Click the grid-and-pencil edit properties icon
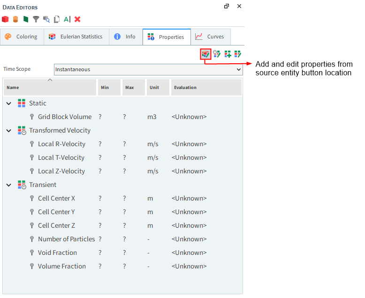Image resolution: width=365 pixels, height=298 pixels. [x=238, y=54]
